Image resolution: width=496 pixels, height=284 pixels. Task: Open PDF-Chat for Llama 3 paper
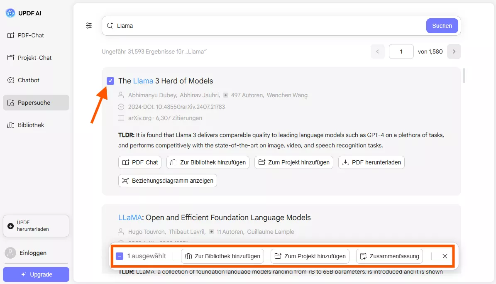pos(140,162)
